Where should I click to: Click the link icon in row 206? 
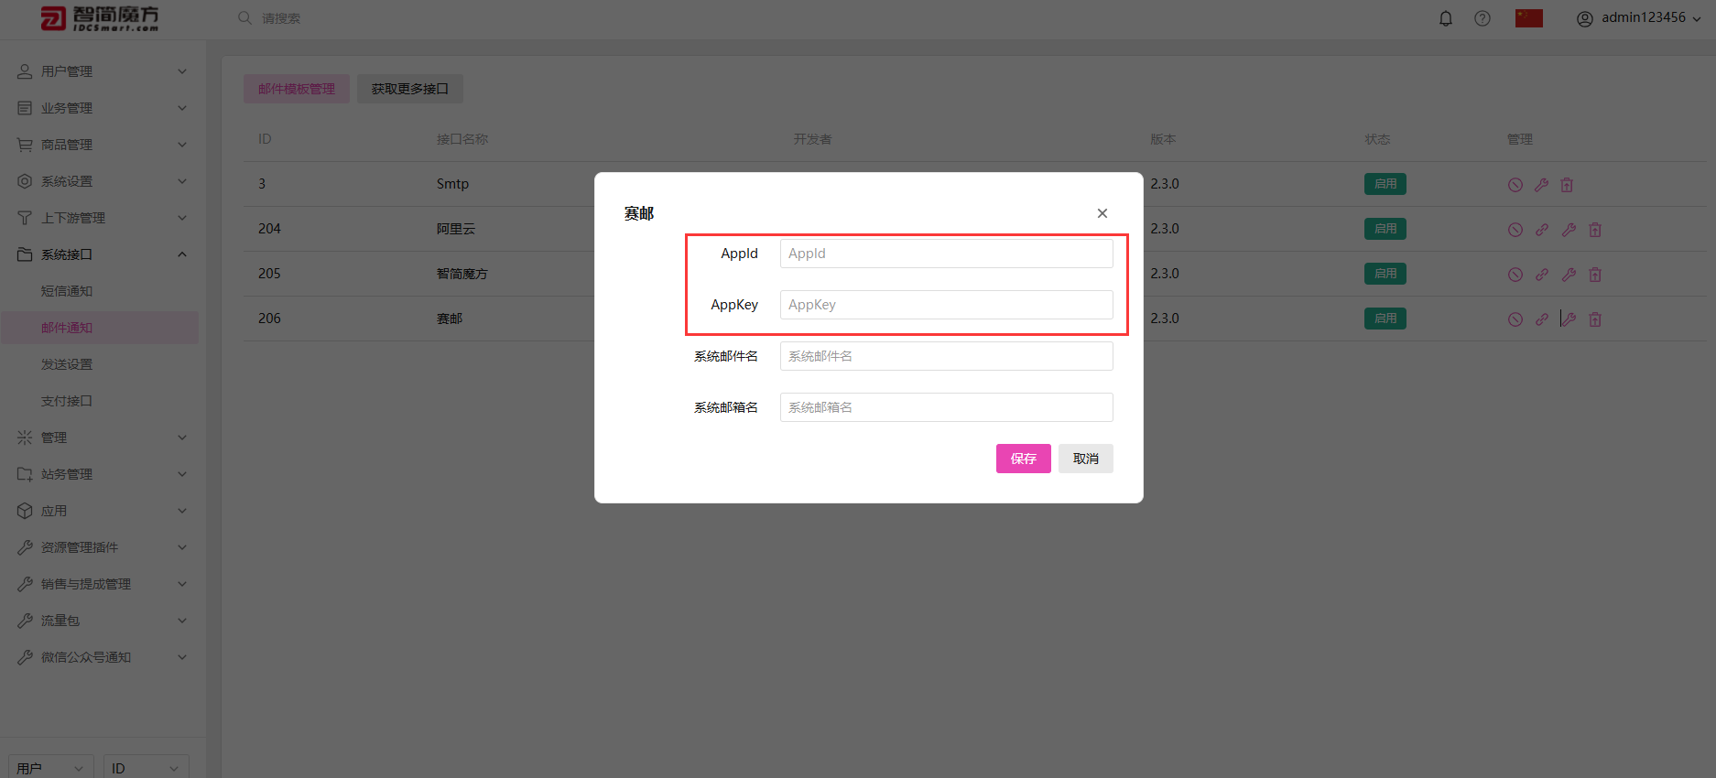tap(1542, 319)
